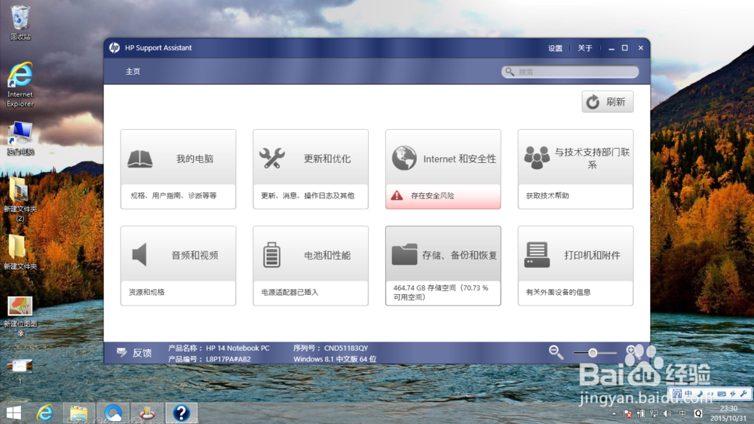Click the 中 IME language tray indicator
754x424 pixels.
(682, 413)
